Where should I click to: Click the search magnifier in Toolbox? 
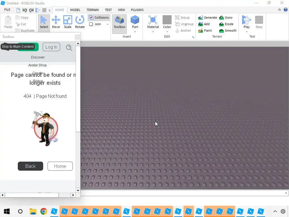click(x=69, y=47)
